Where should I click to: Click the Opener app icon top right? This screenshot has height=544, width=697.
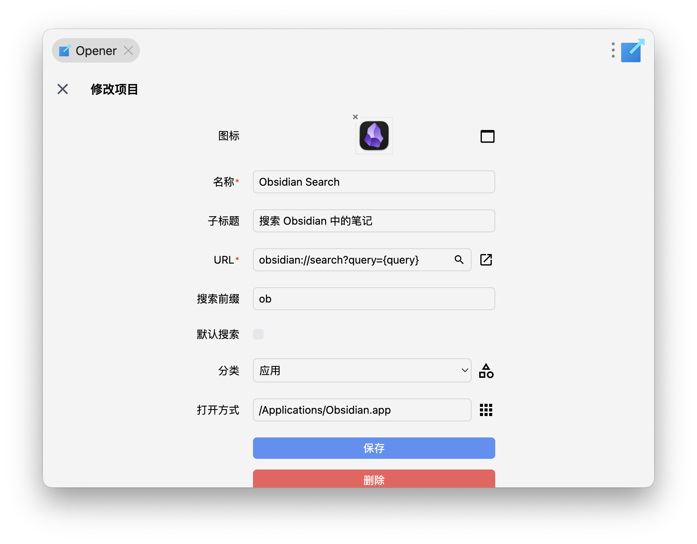(x=632, y=50)
